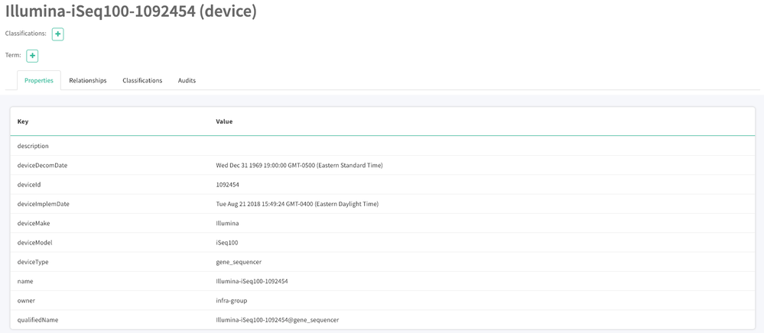This screenshot has width=764, height=333.
Task: Click the Value column header
Action: point(224,121)
